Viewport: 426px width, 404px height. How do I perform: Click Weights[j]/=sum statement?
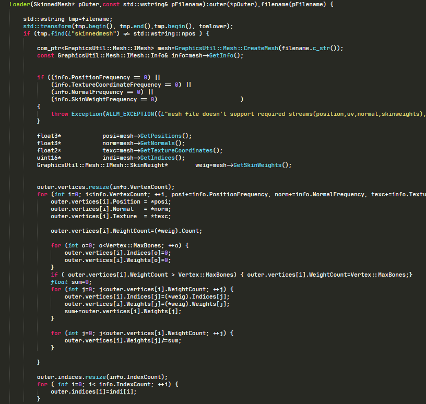click(123, 341)
